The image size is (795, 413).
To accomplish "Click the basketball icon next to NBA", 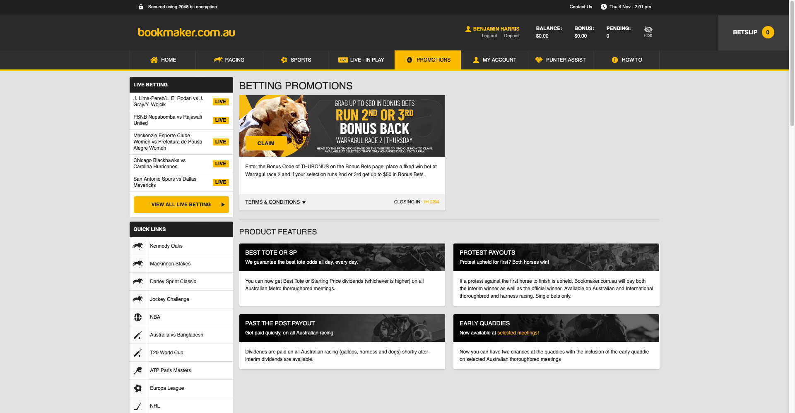I will (x=138, y=317).
